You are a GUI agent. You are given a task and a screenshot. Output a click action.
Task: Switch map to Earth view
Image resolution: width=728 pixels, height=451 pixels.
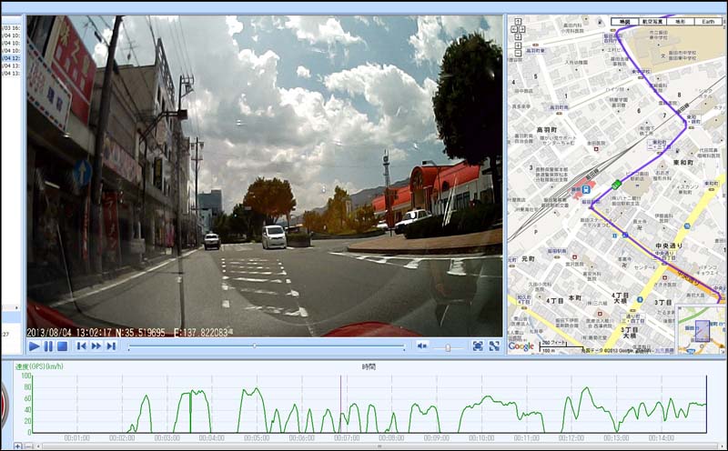pyautogui.click(x=707, y=21)
